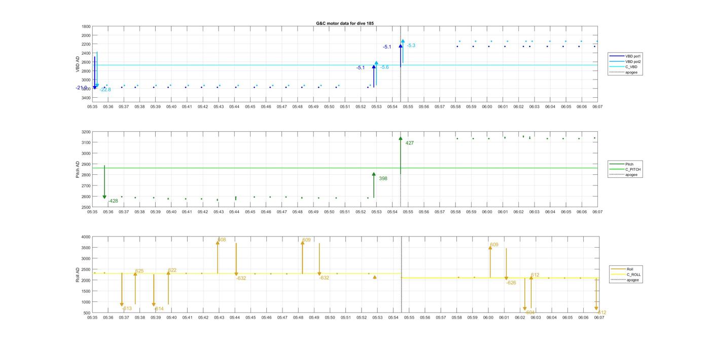Click the 'Pitch AD' y-axis label
Viewport: 710px width, 351px height.
click(x=78, y=170)
